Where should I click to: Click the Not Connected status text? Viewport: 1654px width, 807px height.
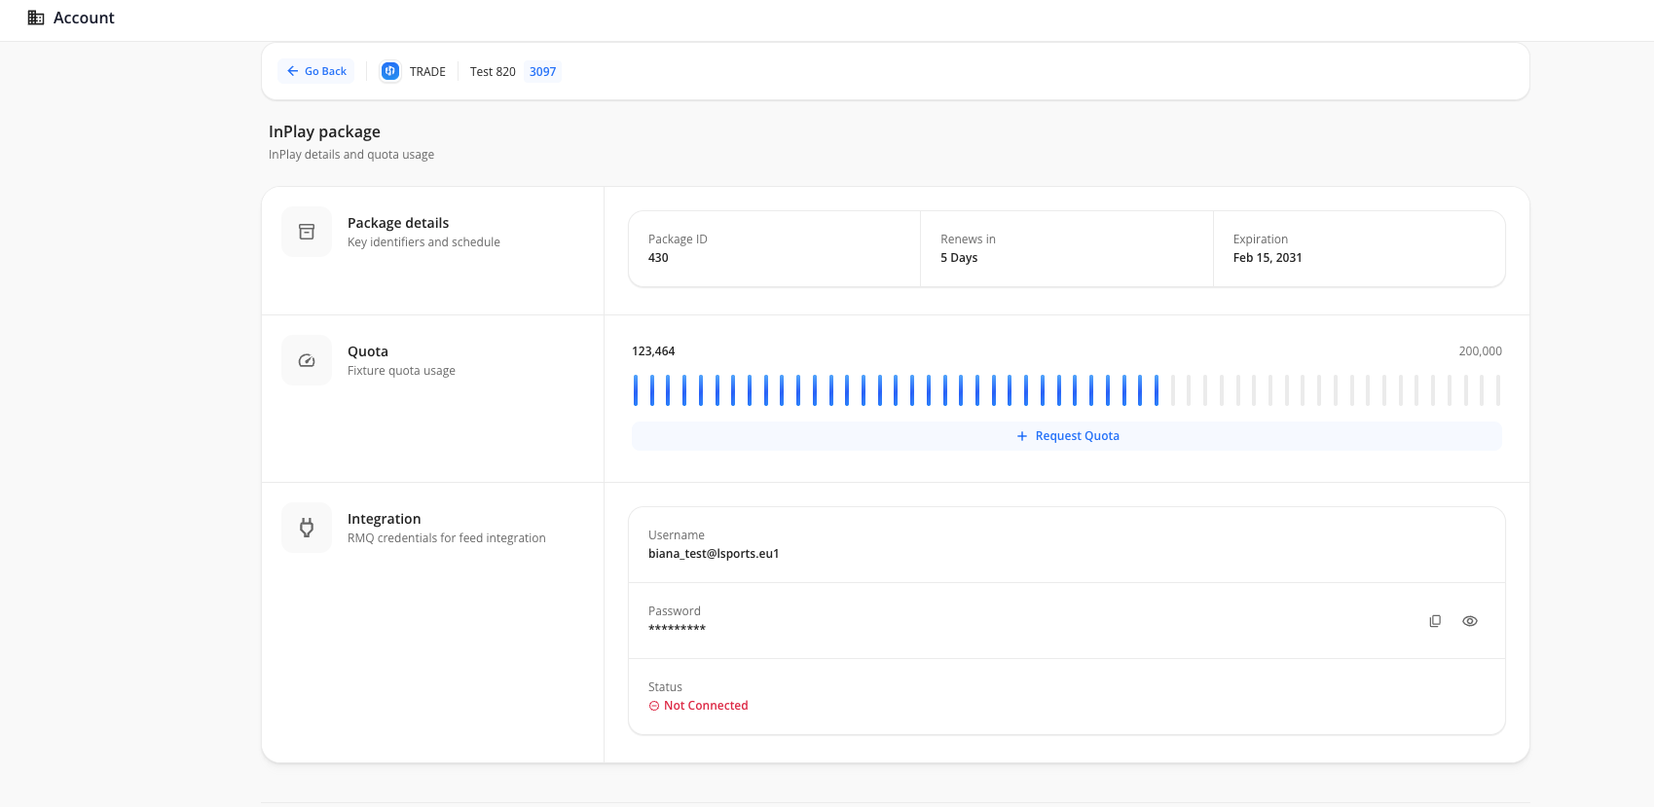(706, 706)
